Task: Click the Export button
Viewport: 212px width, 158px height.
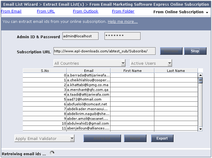Action: [x=162, y=138]
